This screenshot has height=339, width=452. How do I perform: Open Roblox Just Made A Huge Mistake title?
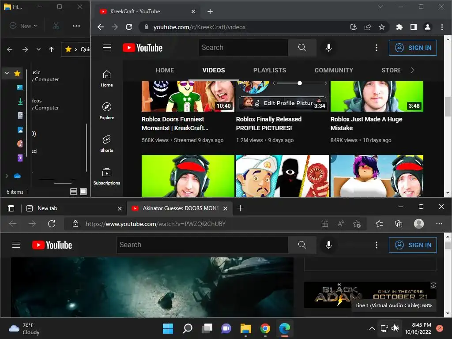tap(366, 124)
